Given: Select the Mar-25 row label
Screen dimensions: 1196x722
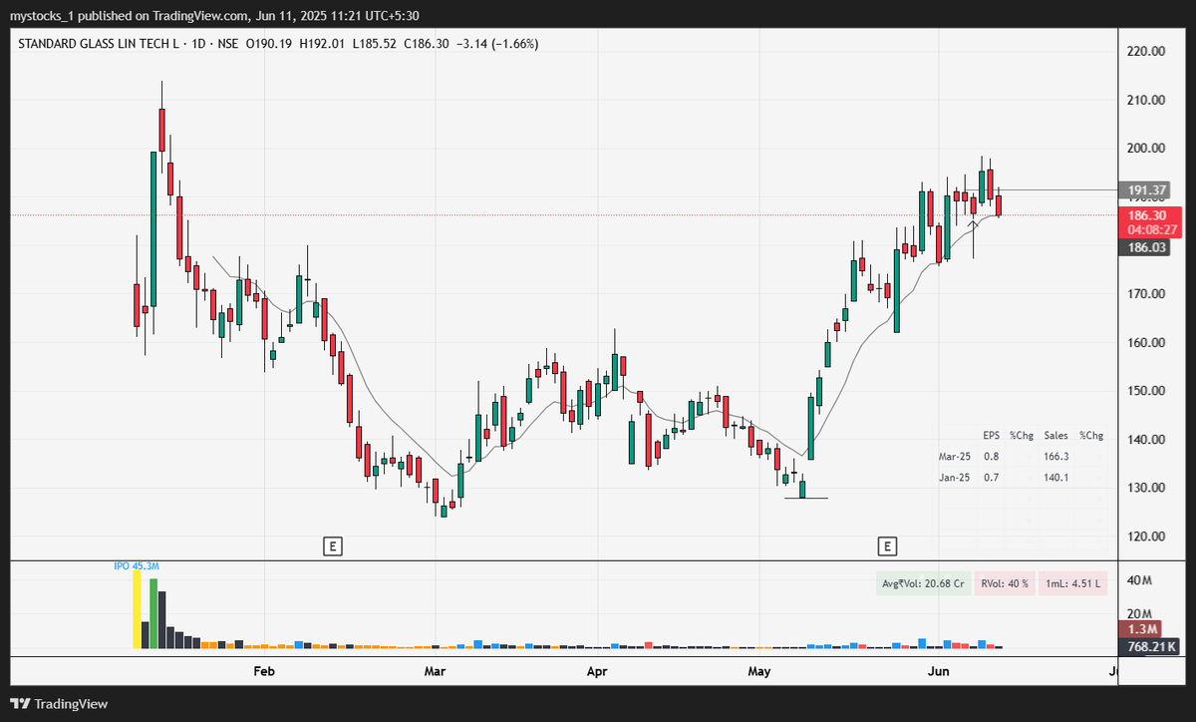Looking at the screenshot, I should coord(954,456).
